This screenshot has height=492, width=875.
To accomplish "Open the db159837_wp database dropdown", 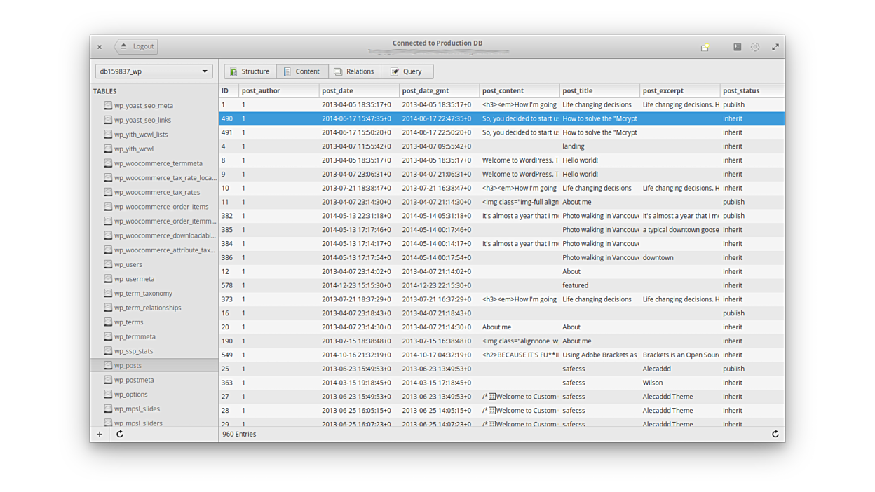I will coord(154,71).
